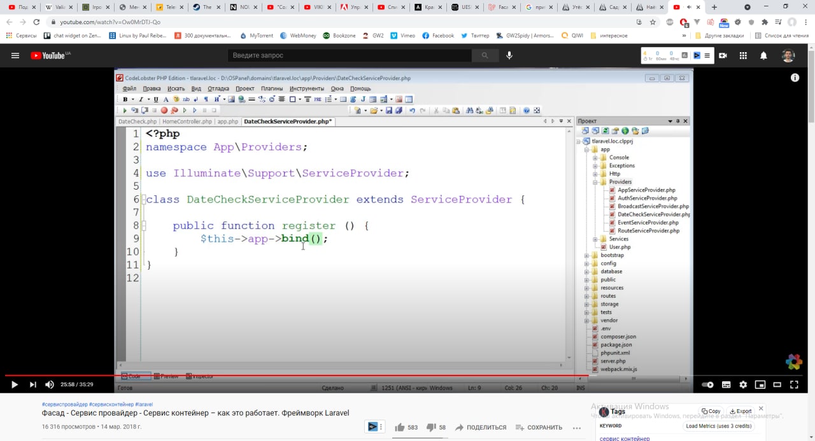Copy tags in Tags panel
This screenshot has width=815, height=441.
(x=711, y=411)
